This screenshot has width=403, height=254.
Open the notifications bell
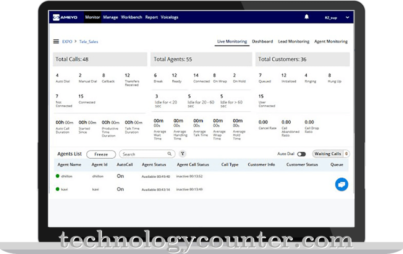[306, 17]
